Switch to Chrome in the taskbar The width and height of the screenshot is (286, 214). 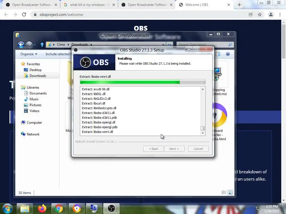pyautogui.click(x=59, y=208)
